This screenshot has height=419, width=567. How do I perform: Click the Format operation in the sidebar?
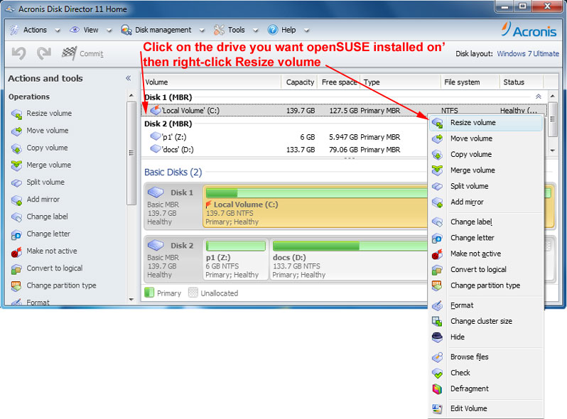coord(38,303)
